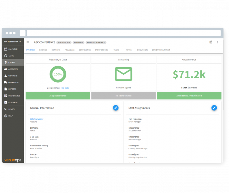The width and height of the screenshot is (229, 193).
Task: Click the No Date decision date link
Action: coord(65,88)
